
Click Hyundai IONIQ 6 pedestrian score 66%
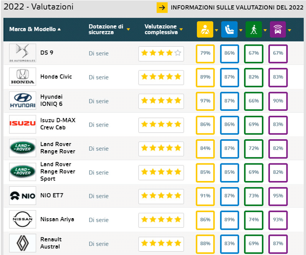pyautogui.click(x=254, y=101)
